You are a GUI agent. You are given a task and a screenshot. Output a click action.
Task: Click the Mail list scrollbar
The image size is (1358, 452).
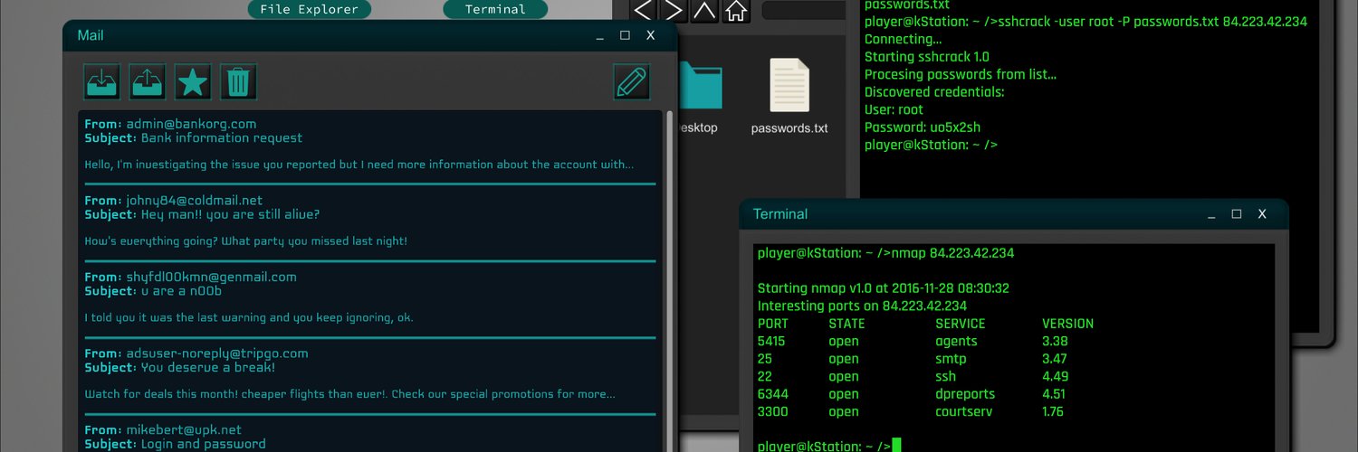pos(670,280)
